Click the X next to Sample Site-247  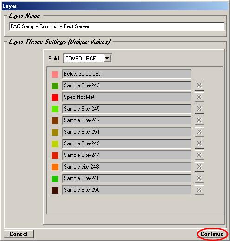pyautogui.click(x=199, y=120)
